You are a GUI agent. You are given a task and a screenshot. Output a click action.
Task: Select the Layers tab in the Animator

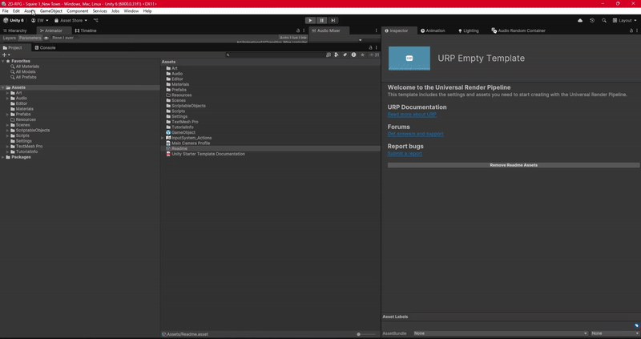[9, 38]
